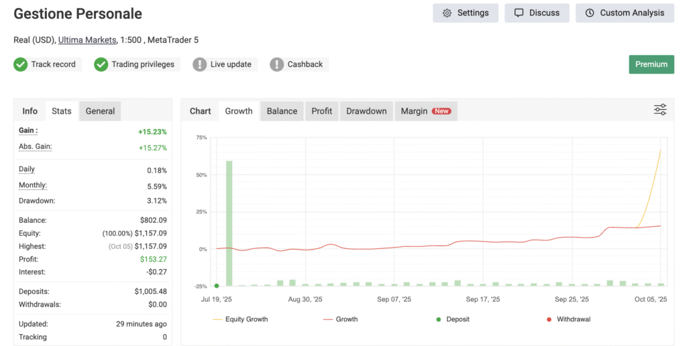Image resolution: width=687 pixels, height=346 pixels.
Task: Click the Trading privileges checkmark icon
Action: (101, 64)
